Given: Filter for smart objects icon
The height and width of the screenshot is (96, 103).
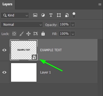Looking at the screenshot, I should click(67, 15).
